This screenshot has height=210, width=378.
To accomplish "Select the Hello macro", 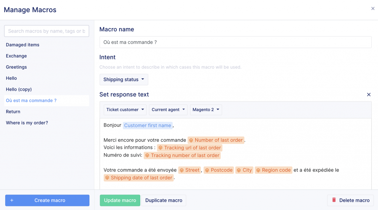I will tap(47, 78).
